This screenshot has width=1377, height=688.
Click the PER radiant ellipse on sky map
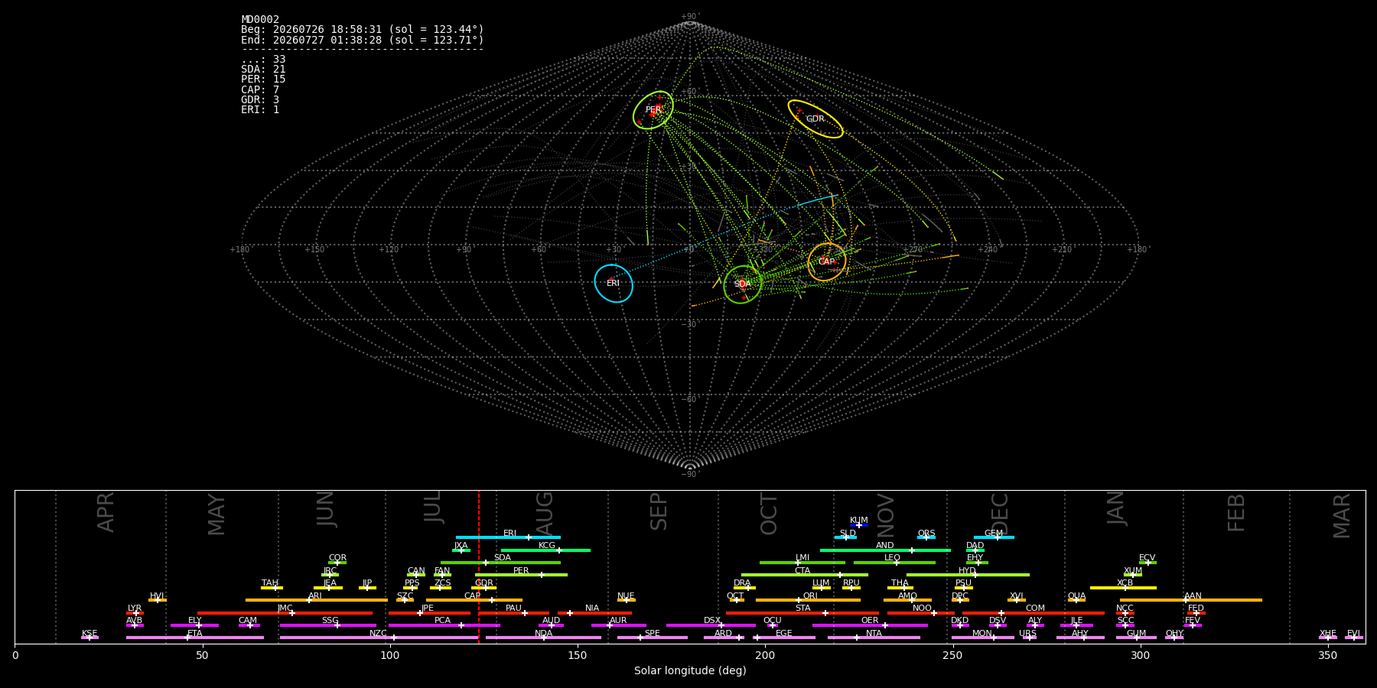653,110
